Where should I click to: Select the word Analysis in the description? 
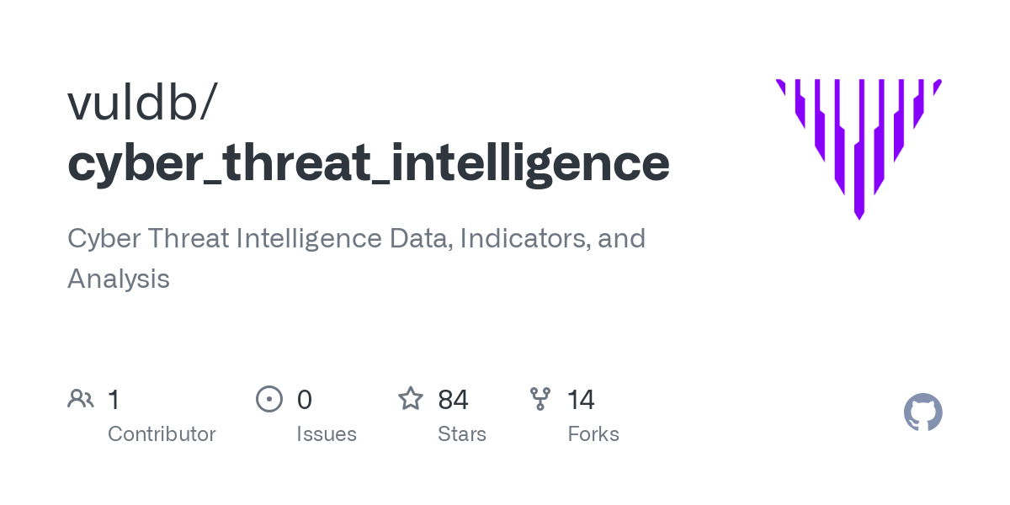pos(119,279)
